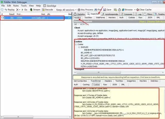Open the response WebView tab
Screen dimensions: 165x119
(x=154, y=81)
